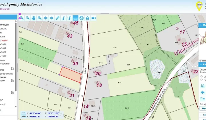This screenshot has width=206, height=120.
Task: Open the globe map icon
Action: (x=82, y=18)
